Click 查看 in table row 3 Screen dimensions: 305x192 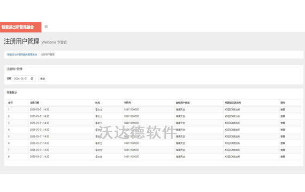(x=283, y=123)
